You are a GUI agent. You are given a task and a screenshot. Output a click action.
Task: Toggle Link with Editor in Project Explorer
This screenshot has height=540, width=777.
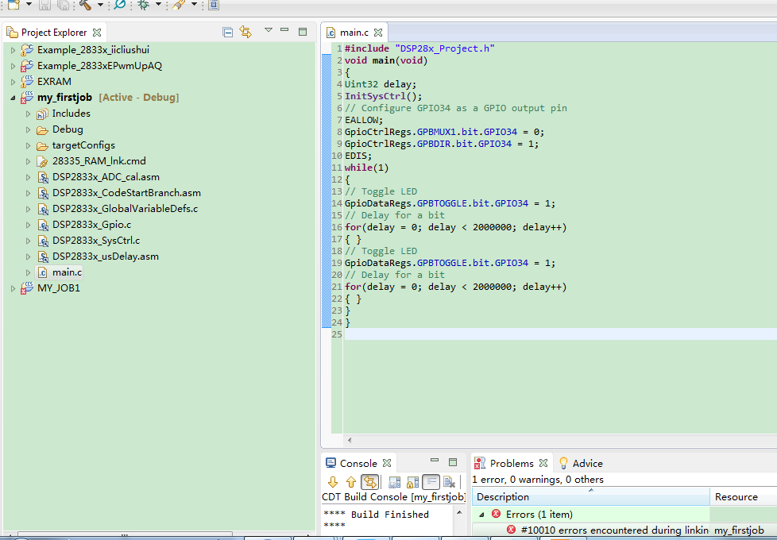(245, 33)
